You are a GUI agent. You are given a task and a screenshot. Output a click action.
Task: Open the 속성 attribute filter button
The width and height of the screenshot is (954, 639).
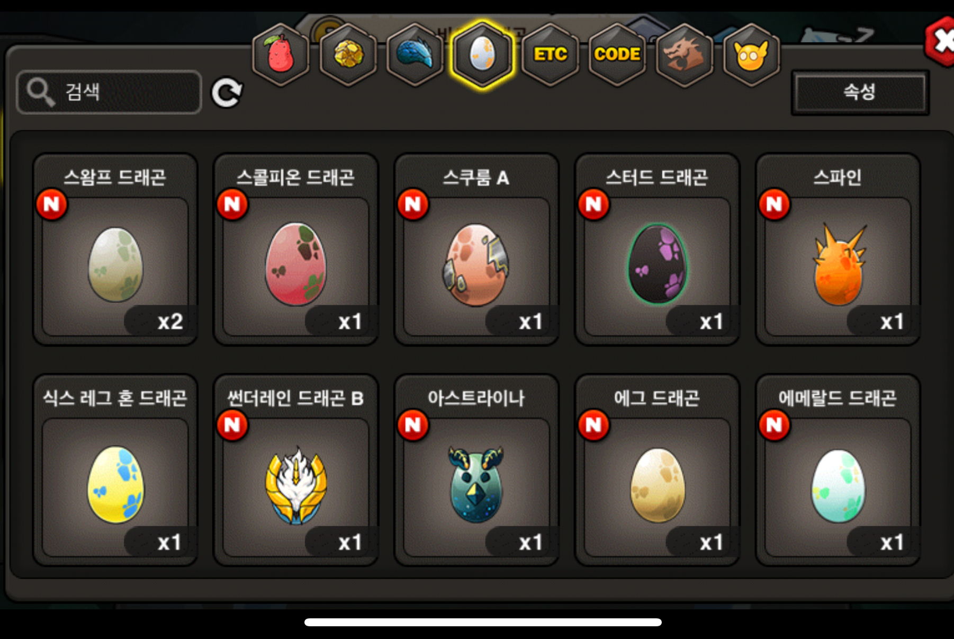tap(860, 92)
